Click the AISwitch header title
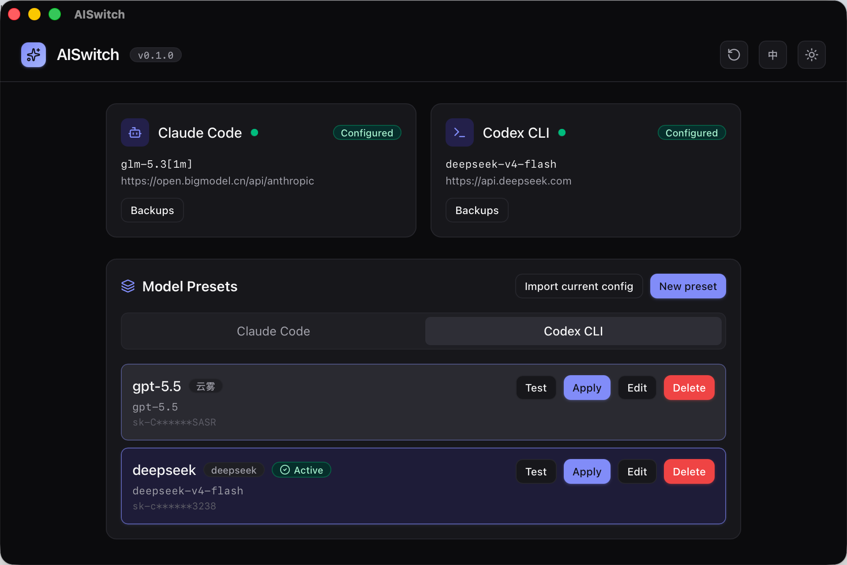Image resolution: width=847 pixels, height=565 pixels. pyautogui.click(x=88, y=55)
